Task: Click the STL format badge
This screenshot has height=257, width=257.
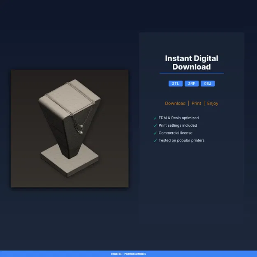Action: (175, 83)
